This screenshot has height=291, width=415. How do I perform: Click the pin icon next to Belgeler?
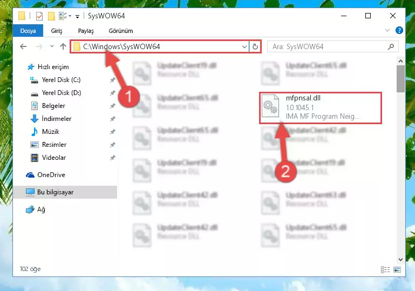tap(112, 106)
